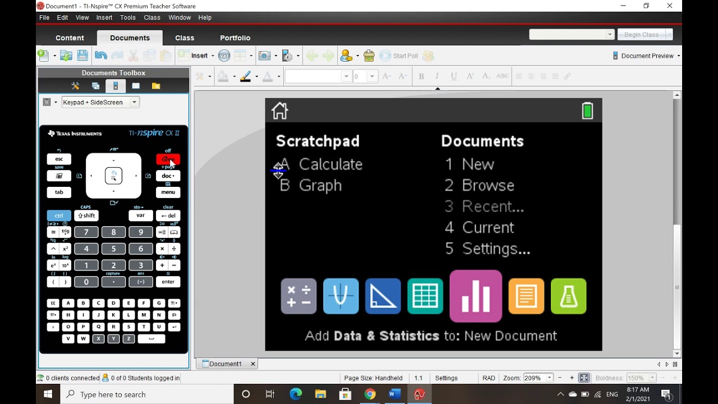Open the existing document folder icon

(x=66, y=56)
